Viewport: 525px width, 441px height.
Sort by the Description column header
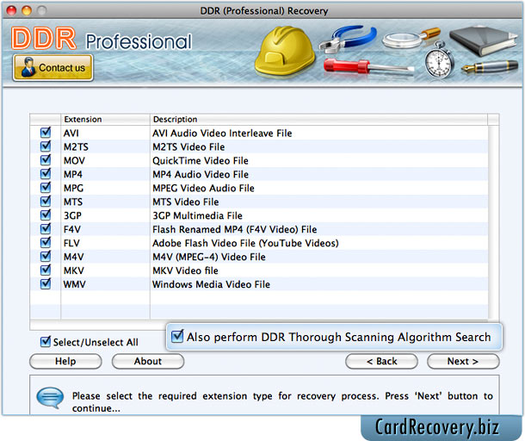318,120
